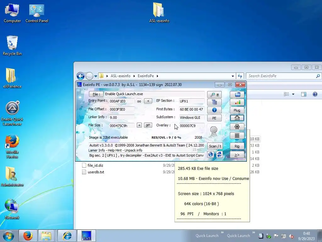Open recent pages dropdown beside navigation buttons
Image resolution: width=322 pixels, height=242 pixels.
click(x=96, y=76)
